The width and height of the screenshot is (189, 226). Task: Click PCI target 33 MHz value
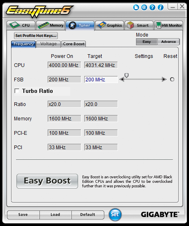click(101, 147)
